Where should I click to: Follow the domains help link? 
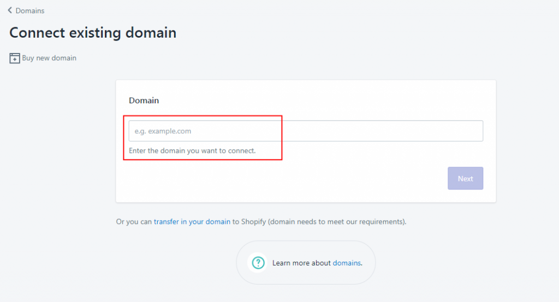point(347,263)
